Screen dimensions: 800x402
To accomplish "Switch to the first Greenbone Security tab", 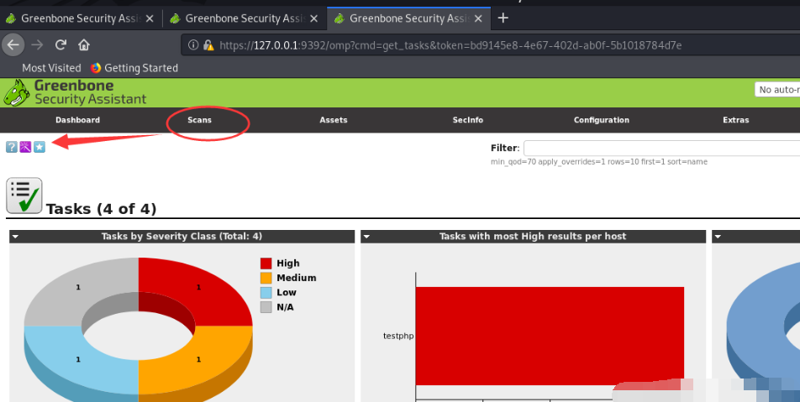I will [81, 18].
